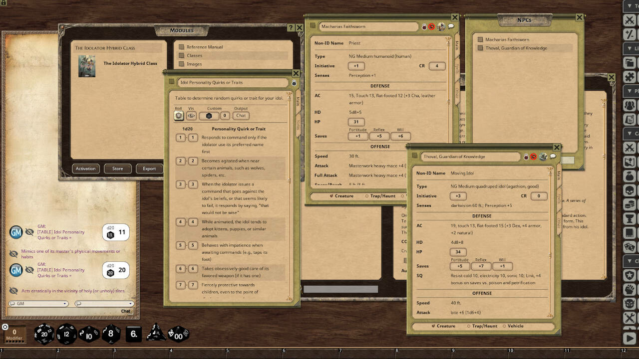639x359 pixels.
Task: Toggle the red Non-ID icon on Macharias's sheet
Action: 431,26
